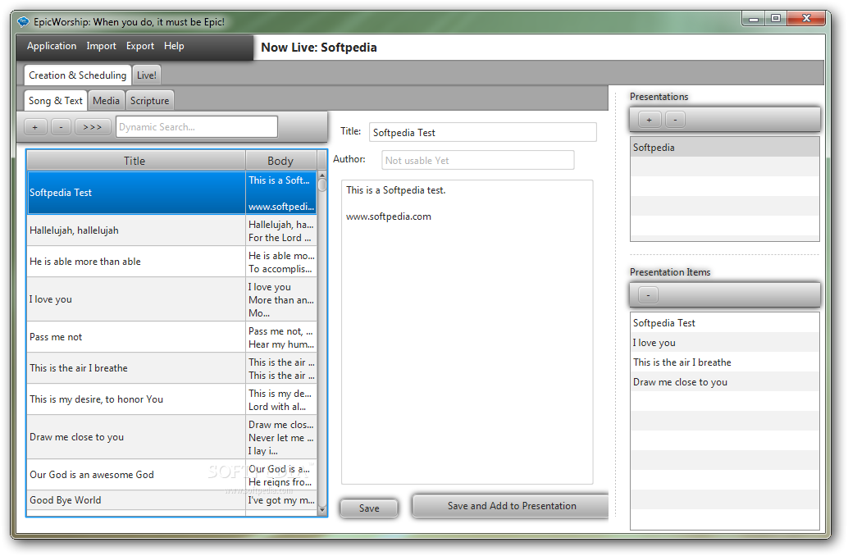848x556 pixels.
Task: Select the Softpedia presentation
Action: [x=725, y=147]
